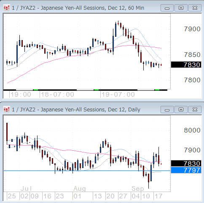Maximize the Daily chart window
The height and width of the screenshot is (203, 204).
click(181, 109)
